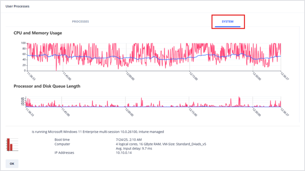Click the 100 y-axis label on CPU chart
The height and width of the screenshot is (171, 305).
pos(24,43)
